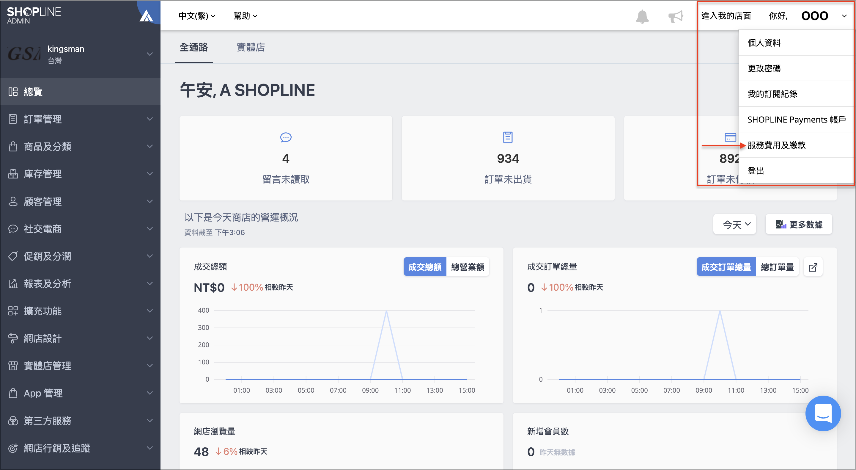Collapse the user account dropdown arrow
Viewport: 856px width, 470px height.
844,16
